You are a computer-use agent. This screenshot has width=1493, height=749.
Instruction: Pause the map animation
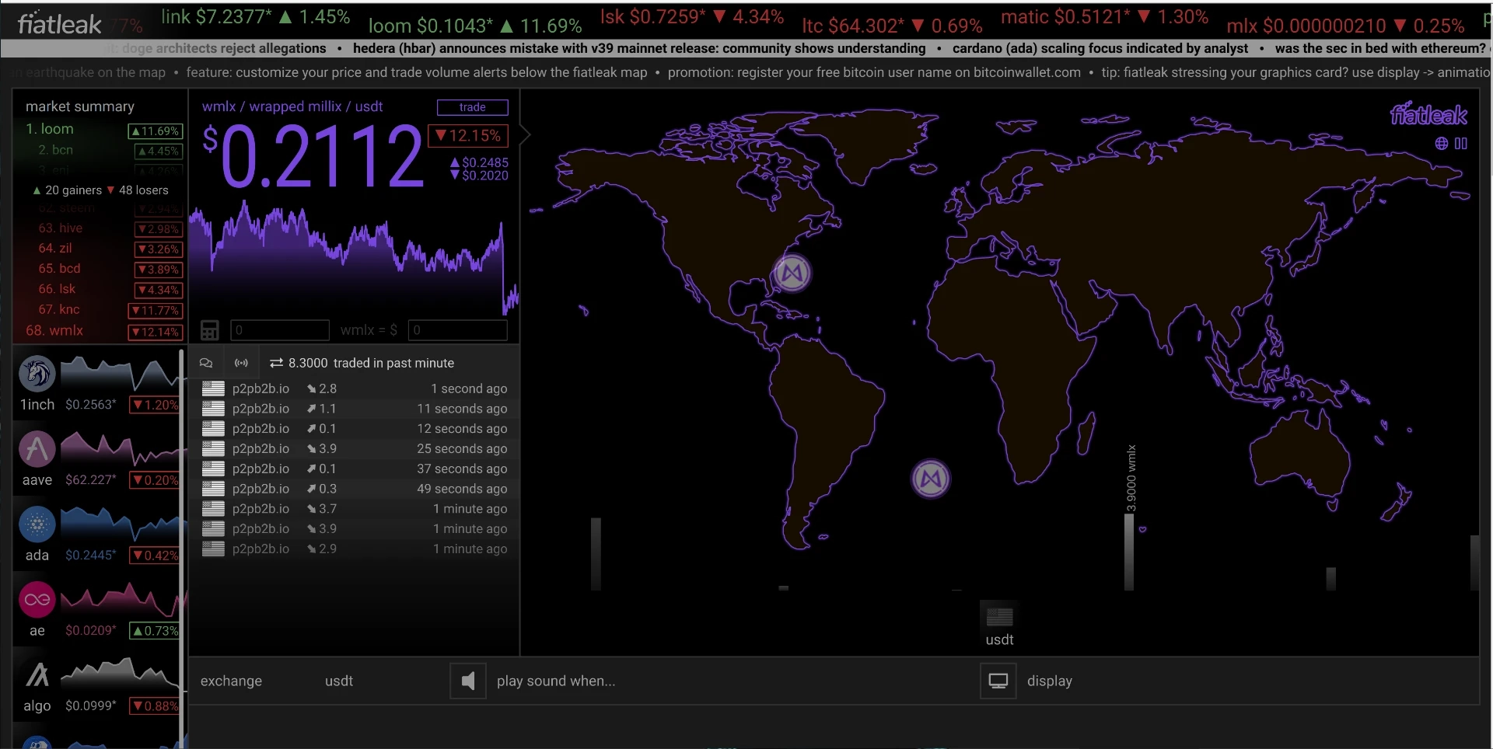pos(1461,144)
